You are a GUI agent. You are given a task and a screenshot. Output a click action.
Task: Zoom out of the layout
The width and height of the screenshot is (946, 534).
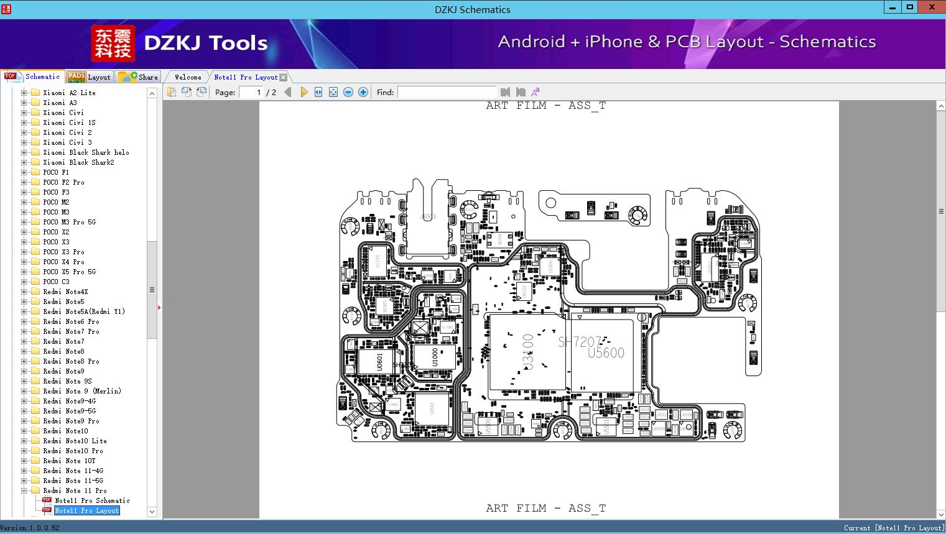(x=348, y=92)
